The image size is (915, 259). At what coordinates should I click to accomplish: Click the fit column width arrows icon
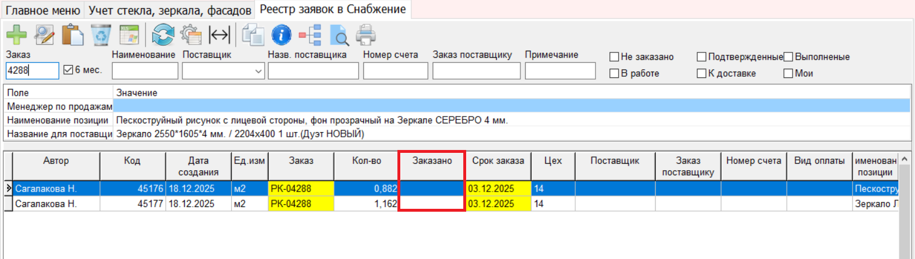coord(220,35)
